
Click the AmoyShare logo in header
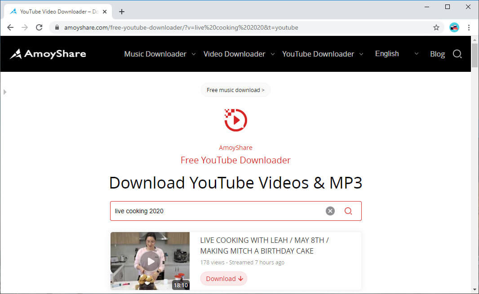click(x=48, y=54)
